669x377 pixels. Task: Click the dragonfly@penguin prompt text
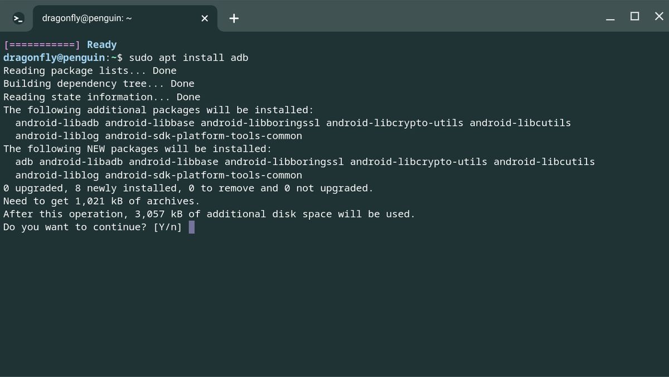pos(54,57)
